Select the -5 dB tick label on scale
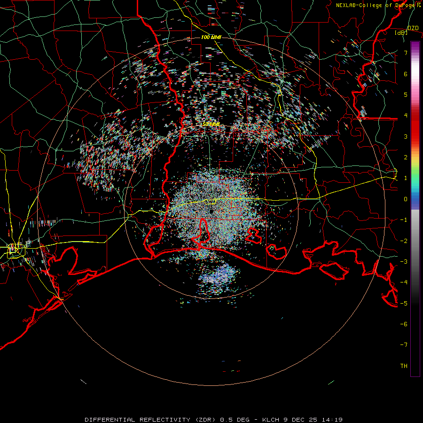The height and width of the screenshot is (423, 423). 404,304
